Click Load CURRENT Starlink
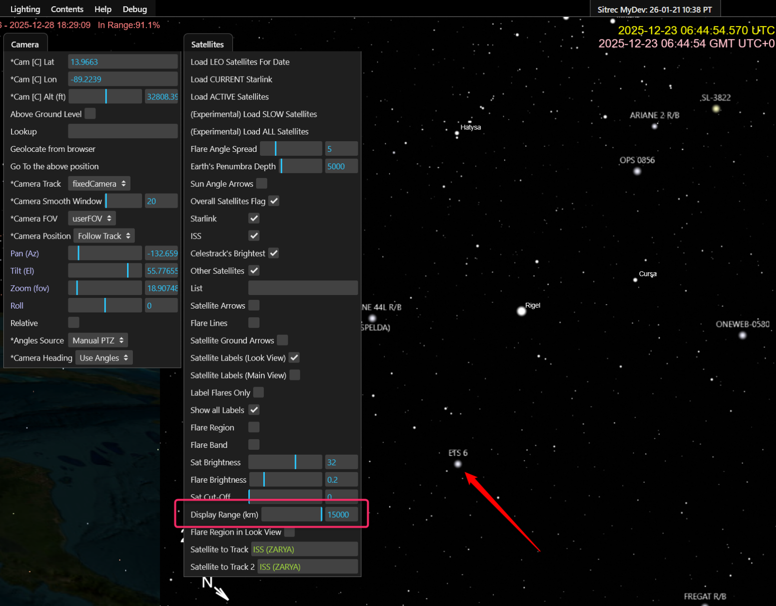 point(231,80)
